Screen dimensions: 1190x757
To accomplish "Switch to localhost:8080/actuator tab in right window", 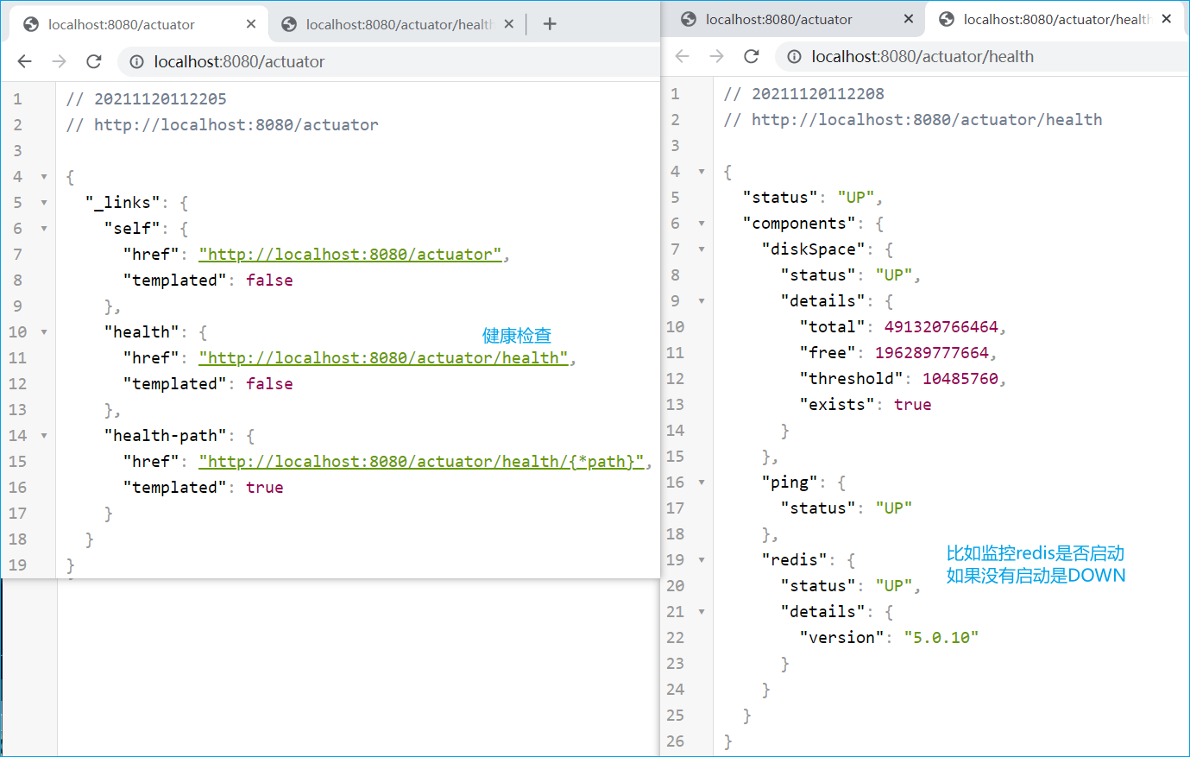I will click(796, 19).
